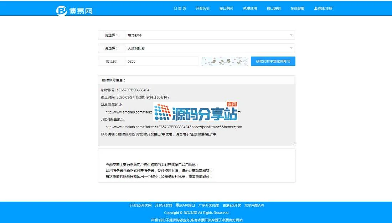Navigate to 接口购买 in the top menu

226,8
